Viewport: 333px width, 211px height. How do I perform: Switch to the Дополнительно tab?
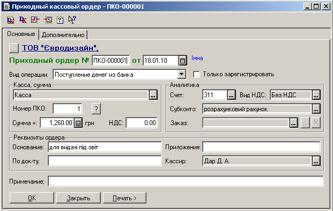(63, 35)
